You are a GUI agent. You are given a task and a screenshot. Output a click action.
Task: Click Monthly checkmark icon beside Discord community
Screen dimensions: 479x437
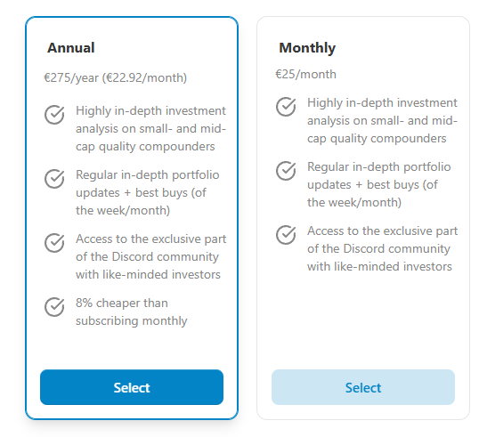click(286, 235)
